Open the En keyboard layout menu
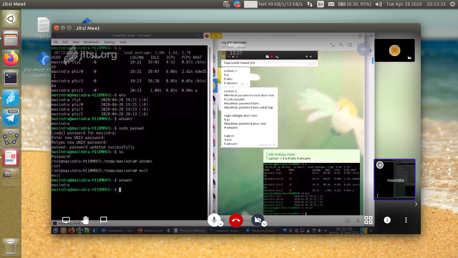Viewport: 458px width, 258px height. pyautogui.click(x=321, y=4)
